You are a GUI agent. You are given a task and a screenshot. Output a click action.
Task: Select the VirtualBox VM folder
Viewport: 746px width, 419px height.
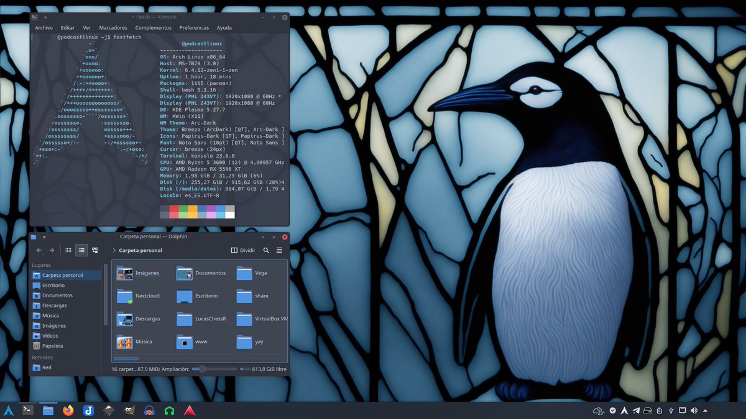point(262,319)
